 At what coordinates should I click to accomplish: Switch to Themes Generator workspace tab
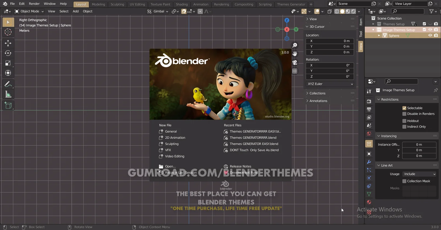click(291, 4)
